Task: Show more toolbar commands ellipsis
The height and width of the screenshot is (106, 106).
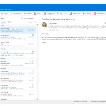Action: tap(66, 14)
